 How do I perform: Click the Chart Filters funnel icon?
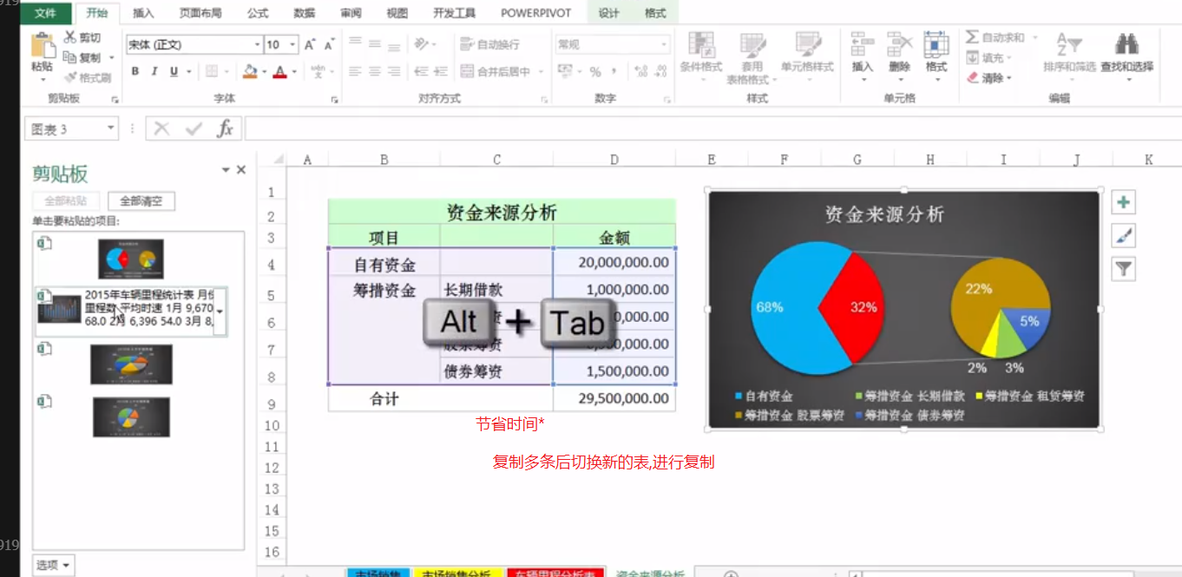[x=1123, y=268]
